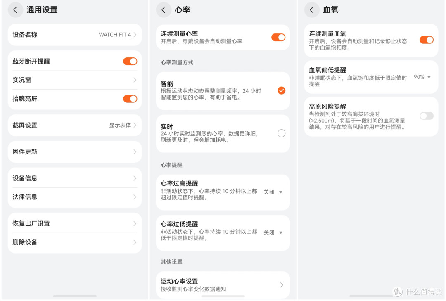
Task: Enable the 高原风险提醒 switch
Action: [x=427, y=116]
